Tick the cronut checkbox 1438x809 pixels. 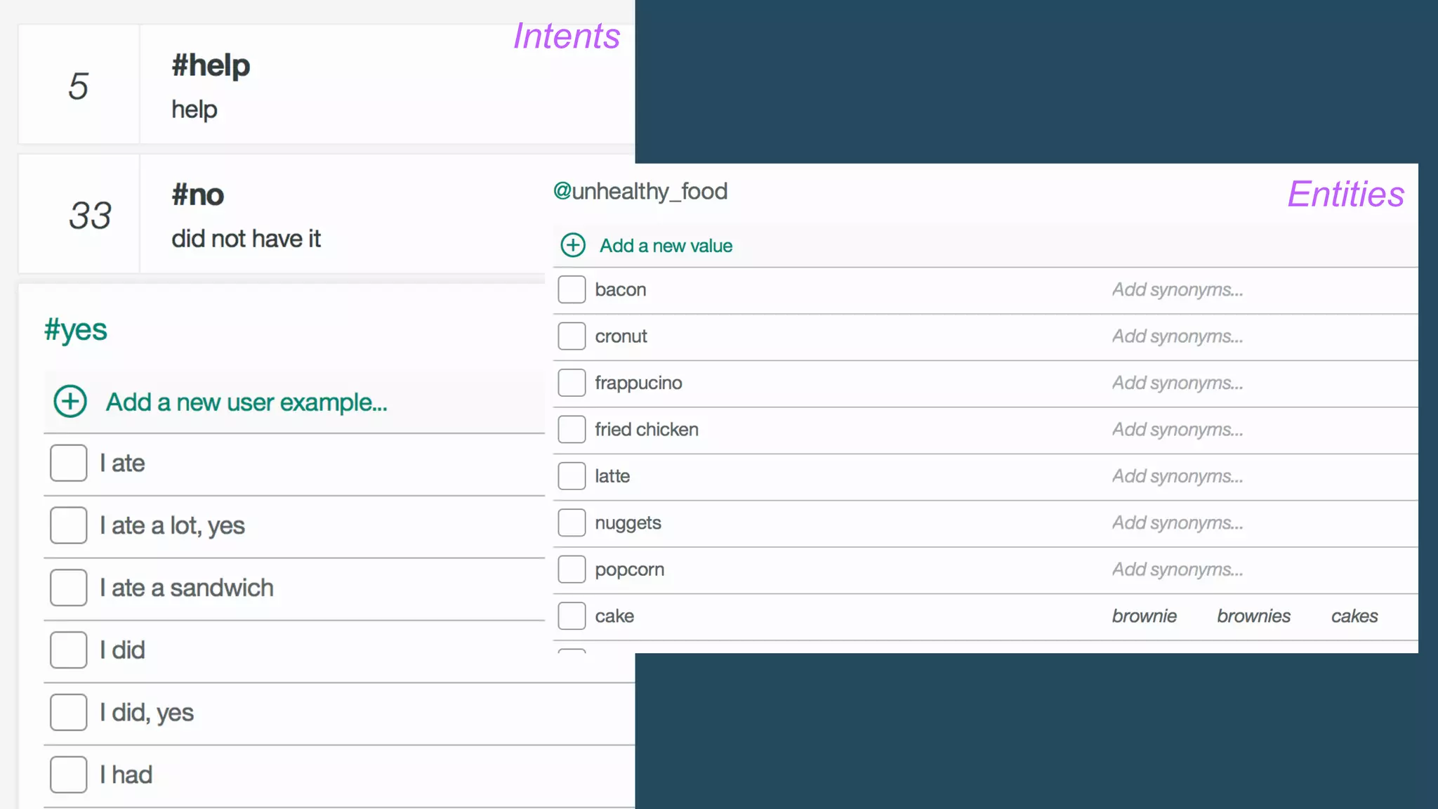pos(572,336)
